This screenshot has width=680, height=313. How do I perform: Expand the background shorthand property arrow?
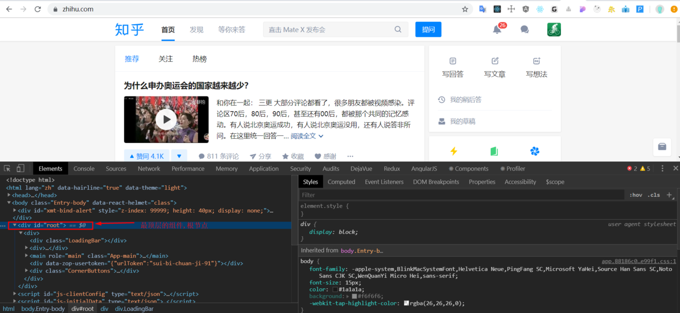point(348,297)
